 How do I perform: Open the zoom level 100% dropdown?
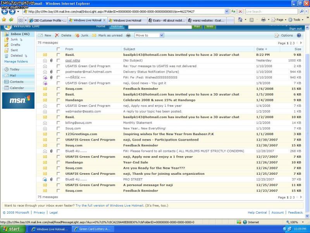coord(303,222)
